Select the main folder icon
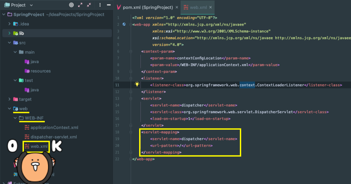Screen dimensions: 351x184 (x=21, y=52)
